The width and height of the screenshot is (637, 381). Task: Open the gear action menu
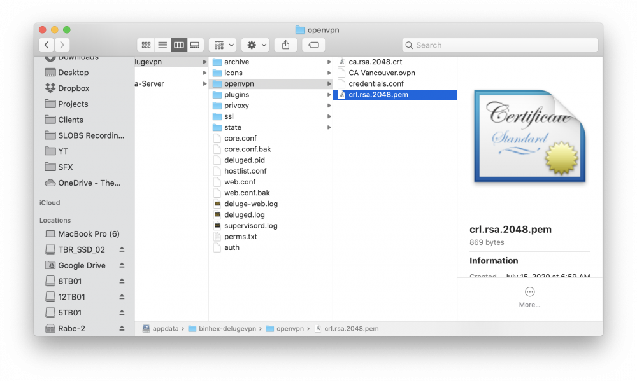pyautogui.click(x=256, y=45)
